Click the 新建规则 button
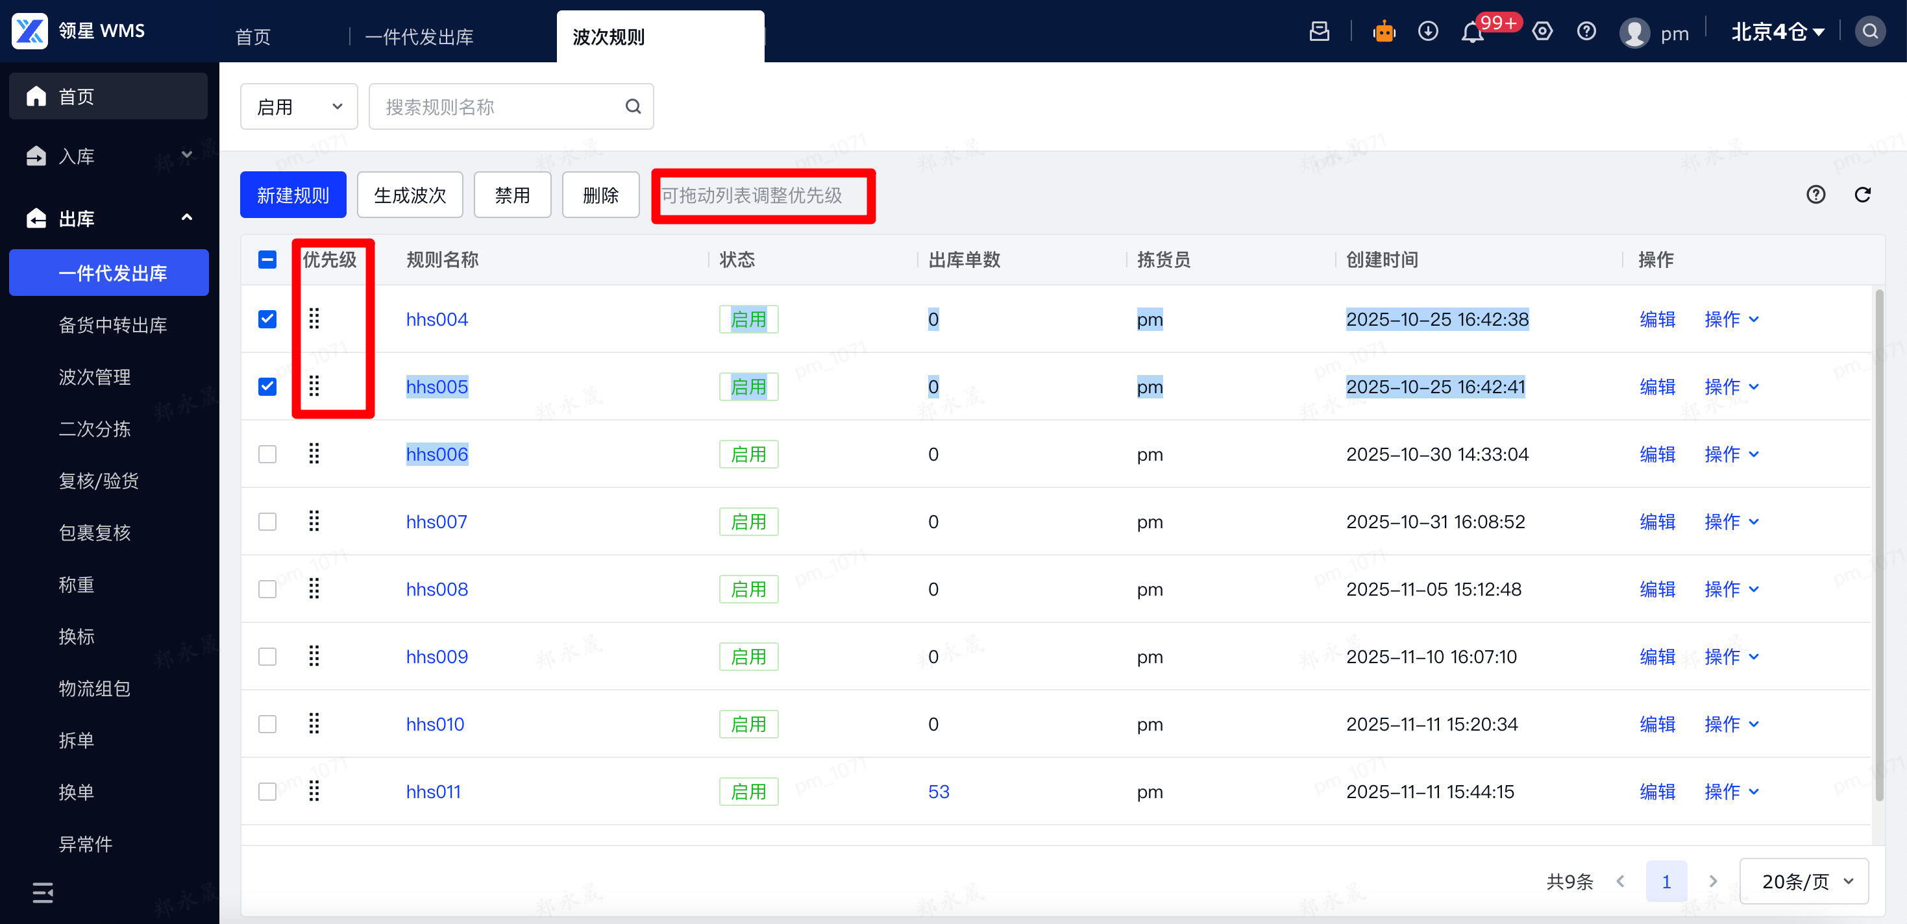The width and height of the screenshot is (1907, 924). (x=293, y=195)
